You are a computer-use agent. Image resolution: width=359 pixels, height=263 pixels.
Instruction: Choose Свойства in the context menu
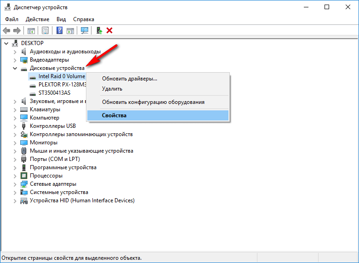click(x=158, y=115)
